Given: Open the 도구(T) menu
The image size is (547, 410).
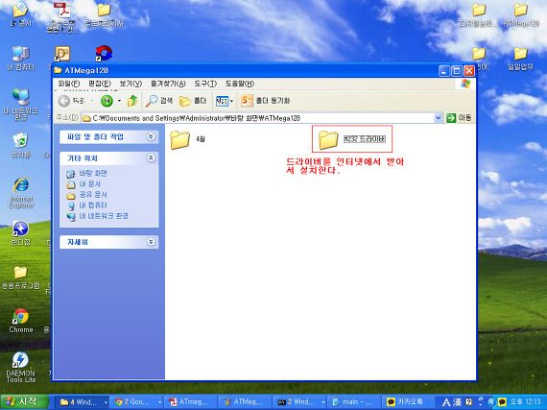Looking at the screenshot, I should point(205,84).
